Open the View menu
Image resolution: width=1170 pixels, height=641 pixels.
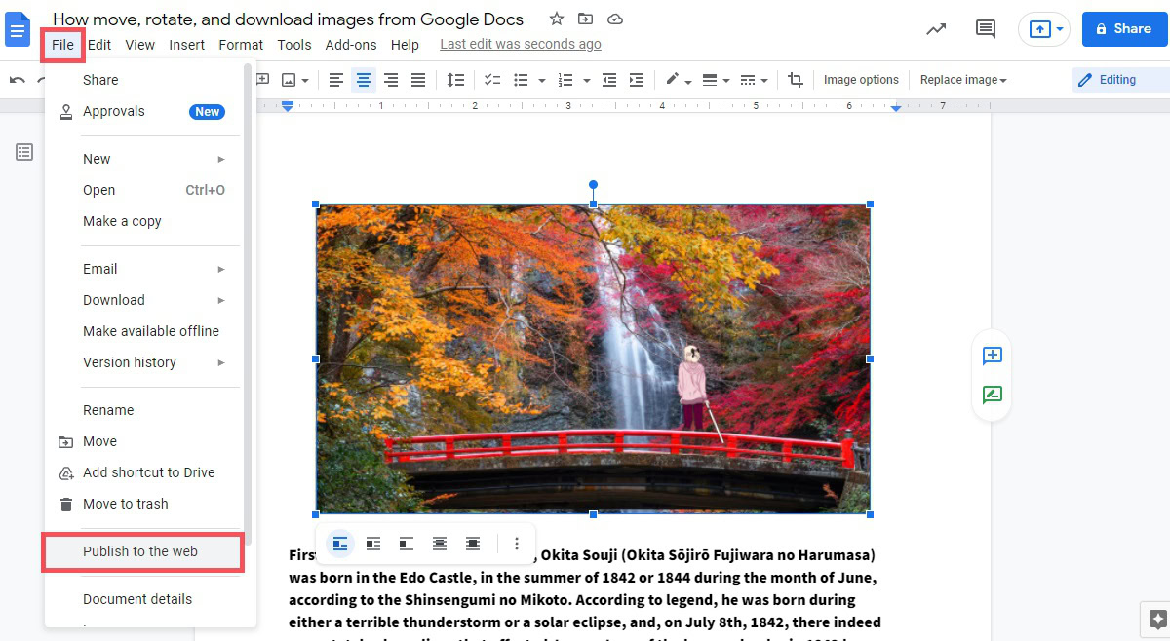point(140,45)
